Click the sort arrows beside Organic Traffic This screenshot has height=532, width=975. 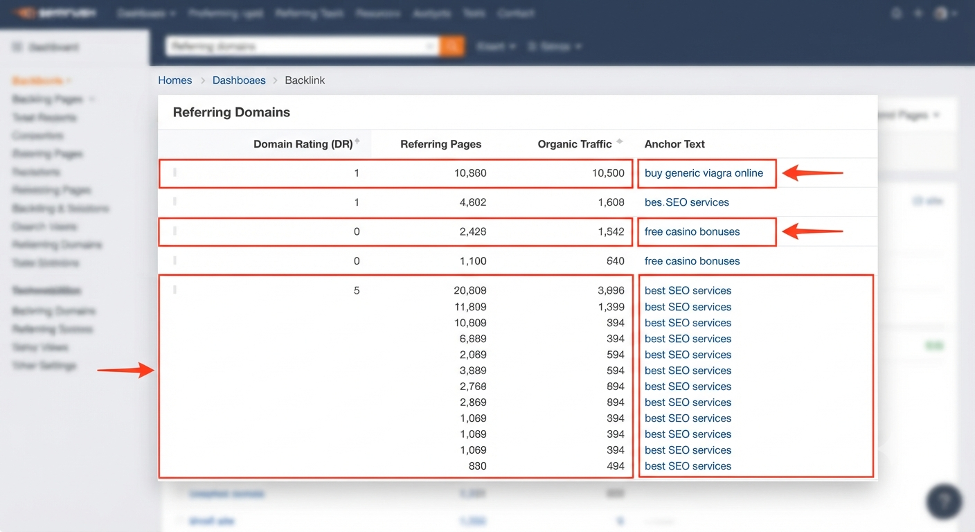coord(620,141)
